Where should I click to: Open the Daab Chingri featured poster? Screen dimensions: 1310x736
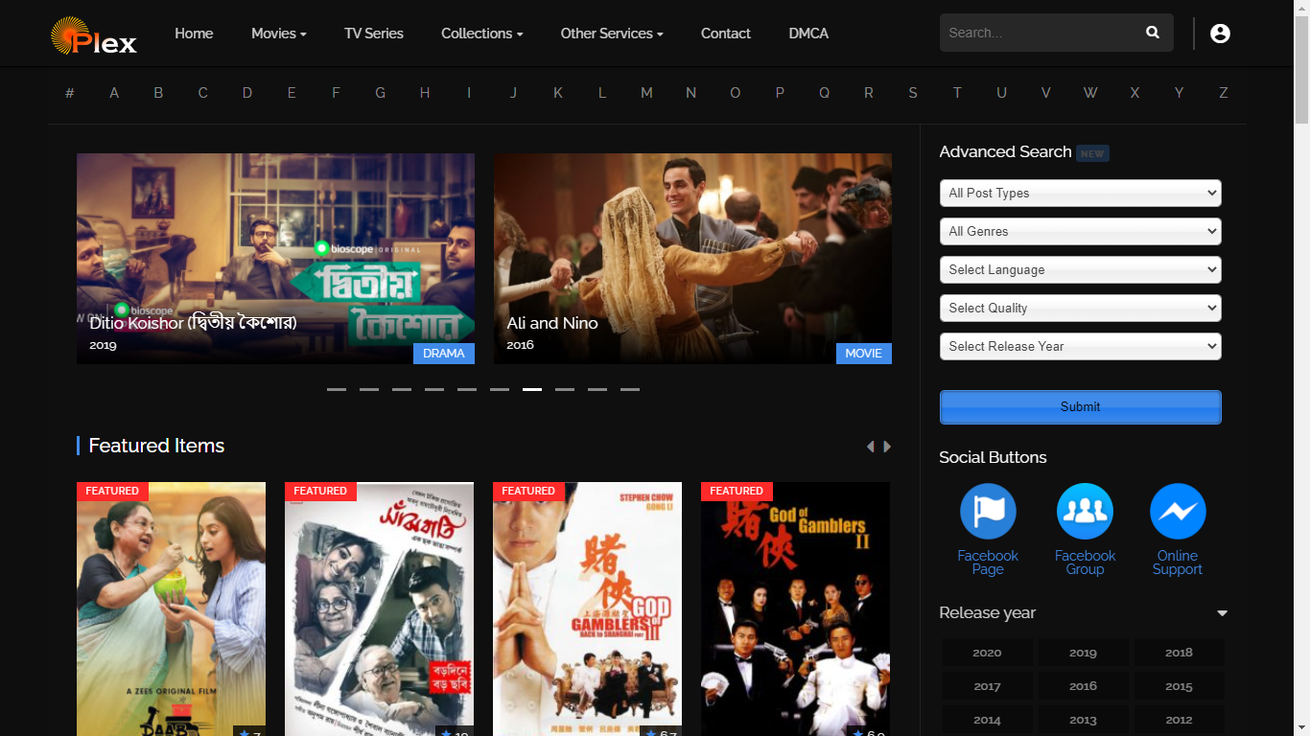click(171, 609)
